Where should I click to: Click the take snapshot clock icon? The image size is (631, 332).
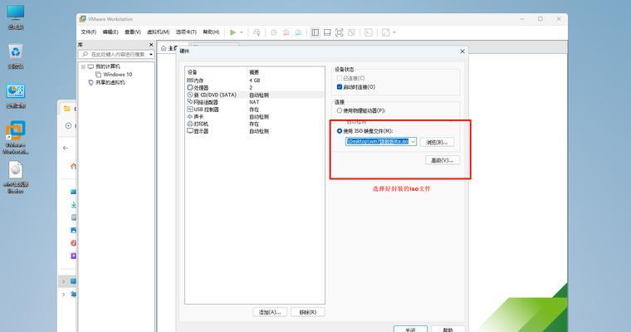coord(274,32)
